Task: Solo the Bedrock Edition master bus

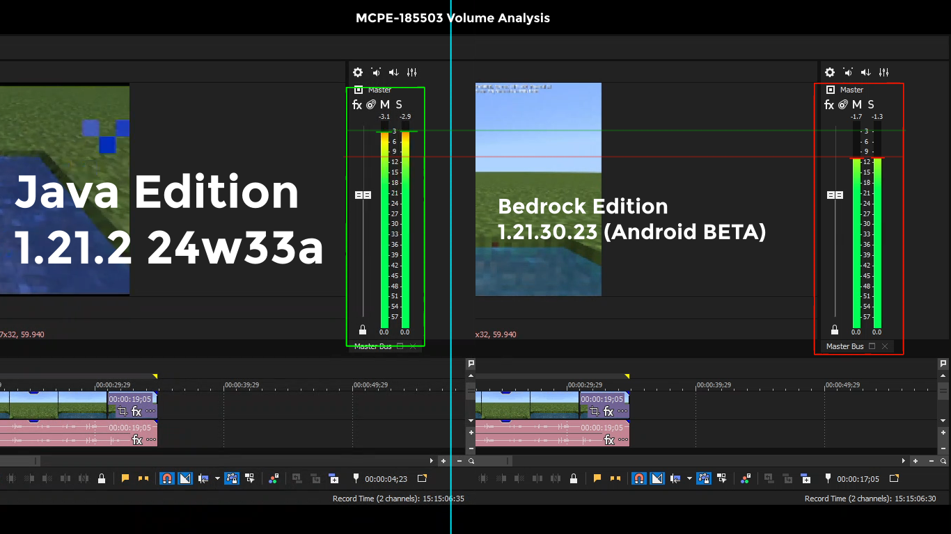Action: click(x=870, y=105)
